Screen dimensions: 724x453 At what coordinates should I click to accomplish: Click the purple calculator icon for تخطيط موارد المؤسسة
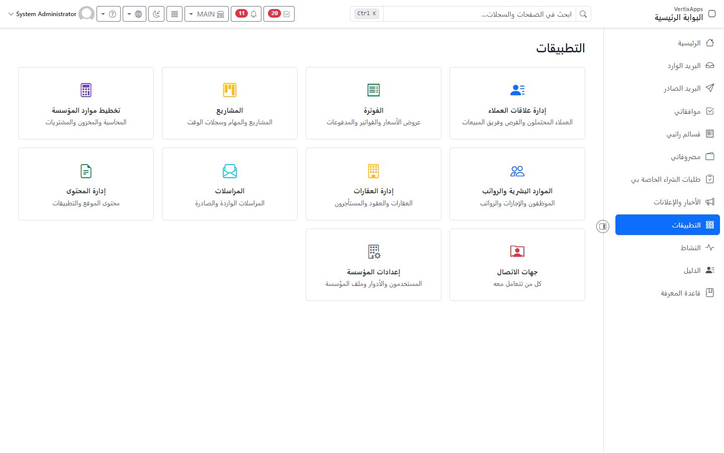tap(86, 90)
